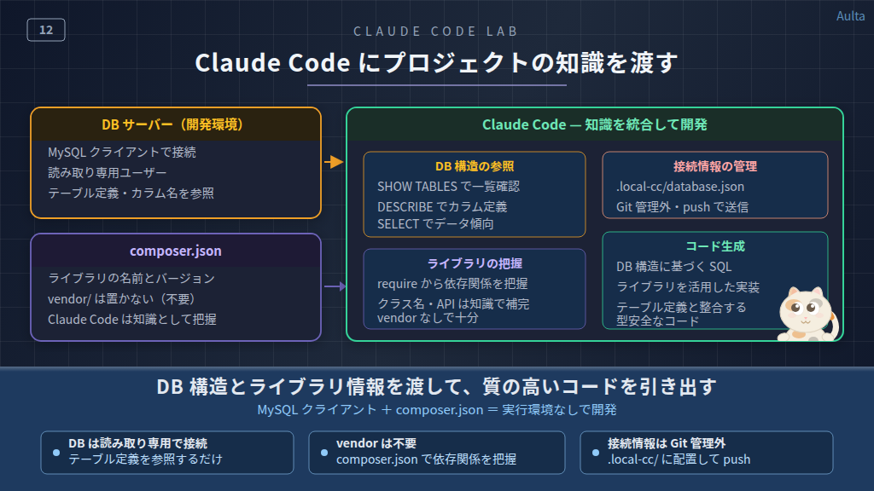Click the コード生成 card heading
Image resolution: width=874 pixels, height=491 pixels.
click(x=714, y=246)
